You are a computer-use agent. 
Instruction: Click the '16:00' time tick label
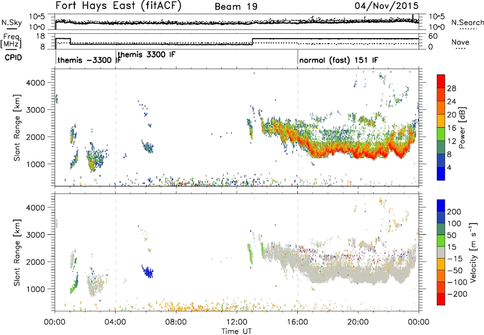point(297,322)
